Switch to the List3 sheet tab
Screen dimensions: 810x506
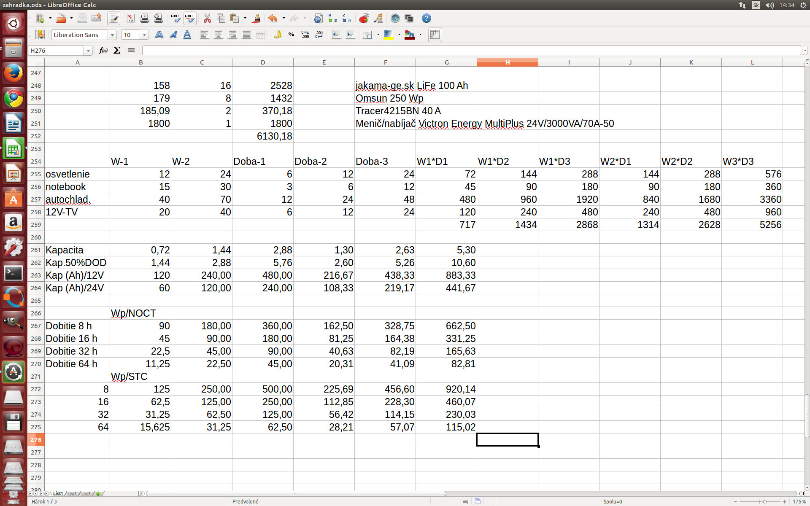[x=86, y=493]
